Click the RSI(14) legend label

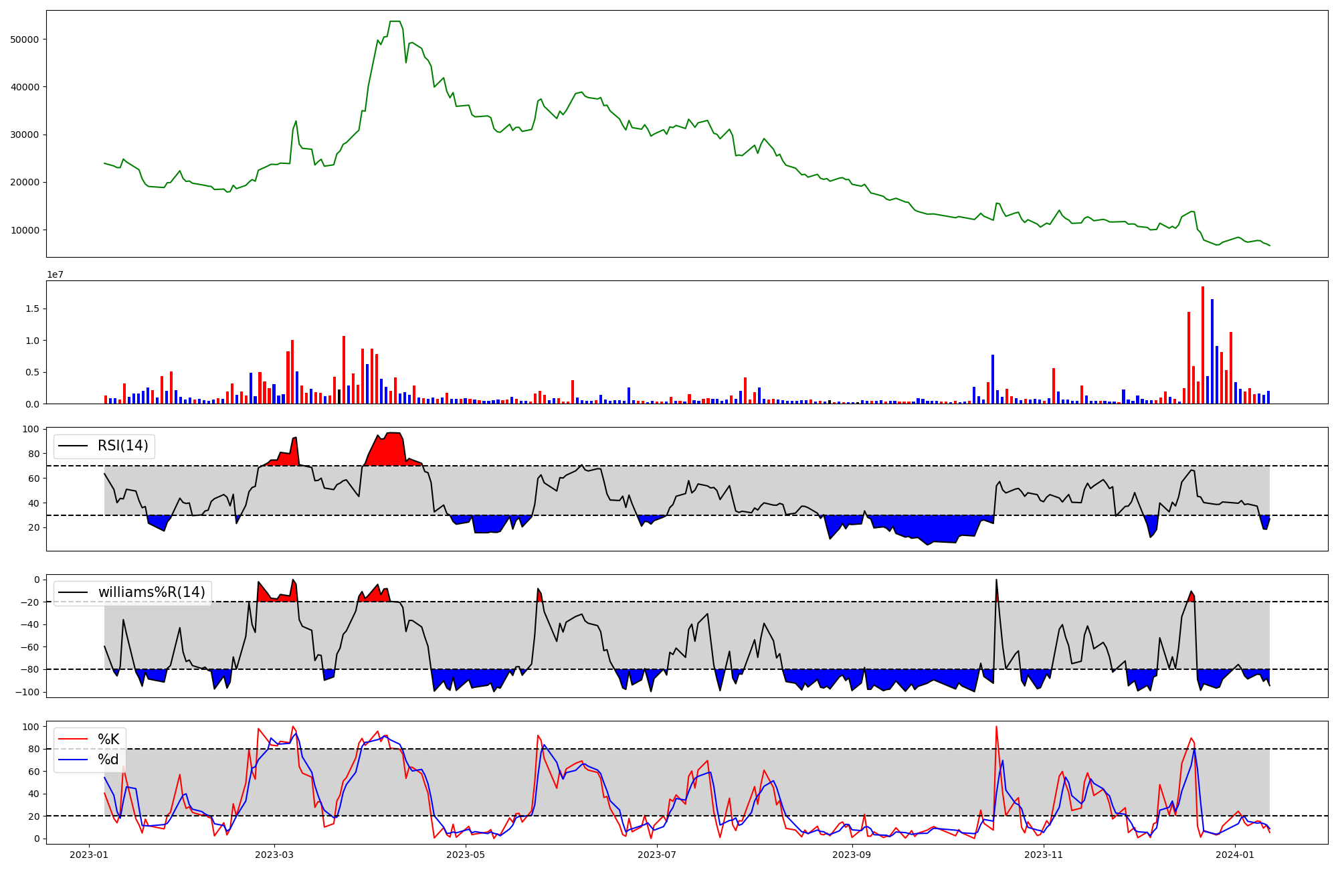tap(123, 446)
